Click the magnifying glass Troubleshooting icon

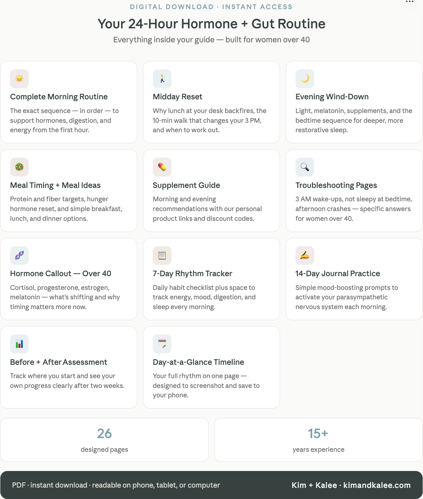[x=305, y=167]
